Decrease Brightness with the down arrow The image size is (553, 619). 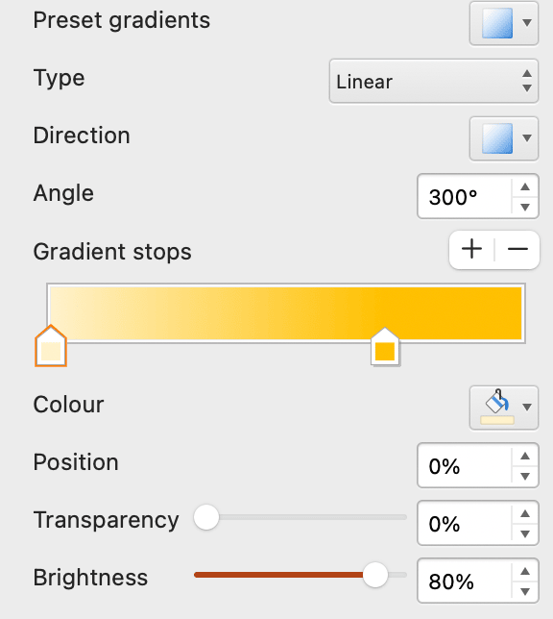click(x=525, y=591)
